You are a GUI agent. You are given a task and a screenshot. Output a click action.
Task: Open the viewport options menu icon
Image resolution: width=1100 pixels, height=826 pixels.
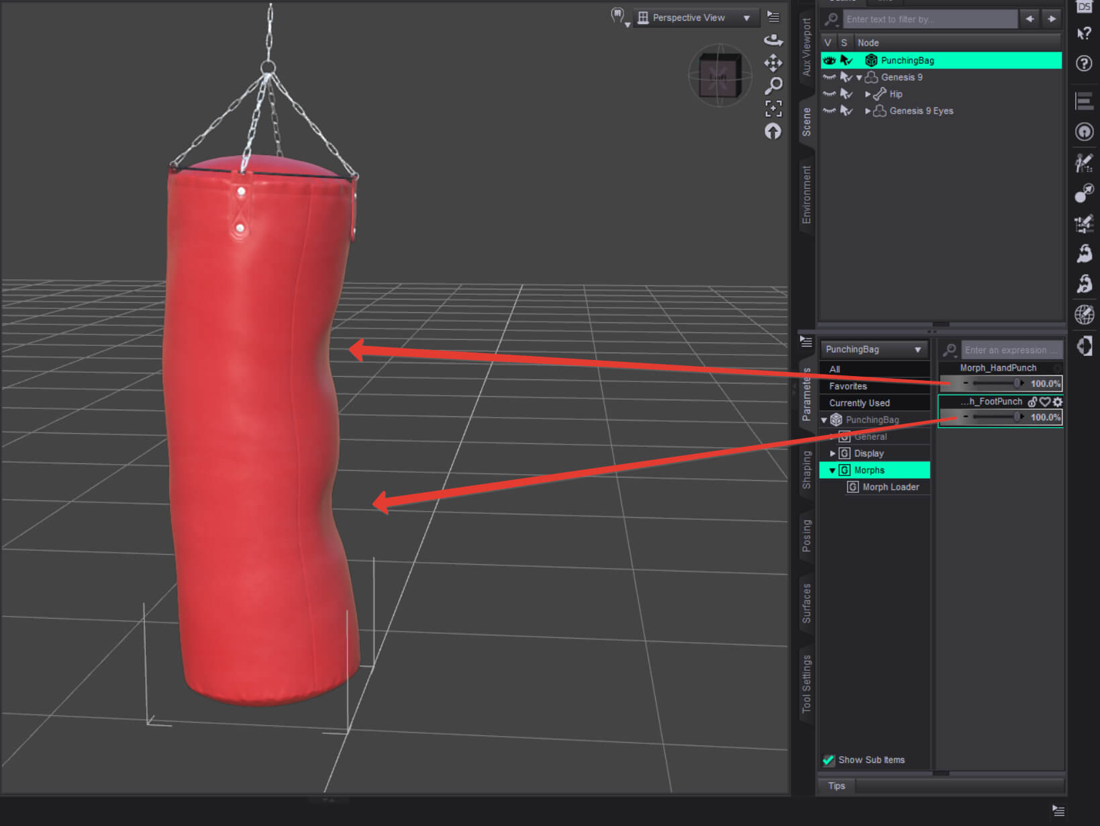pyautogui.click(x=773, y=17)
